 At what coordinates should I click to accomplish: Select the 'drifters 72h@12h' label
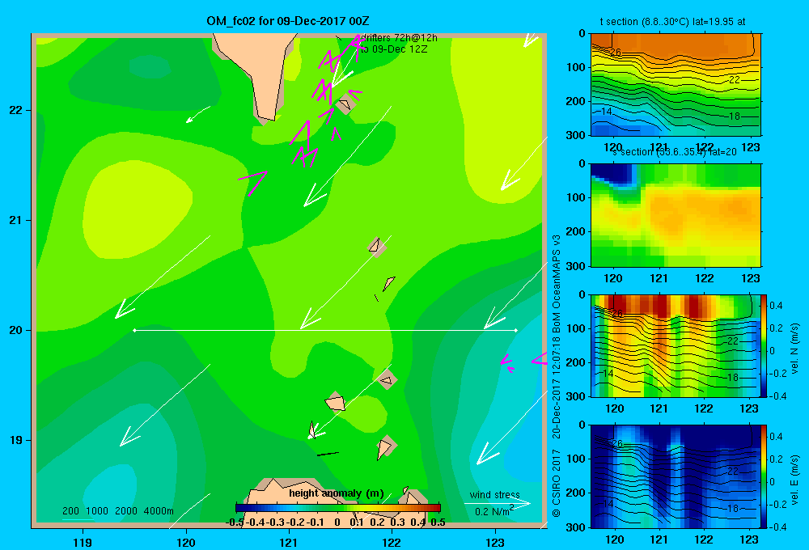399,38
